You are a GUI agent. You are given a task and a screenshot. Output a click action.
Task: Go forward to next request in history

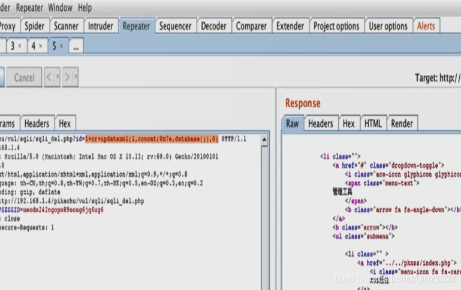point(67,77)
